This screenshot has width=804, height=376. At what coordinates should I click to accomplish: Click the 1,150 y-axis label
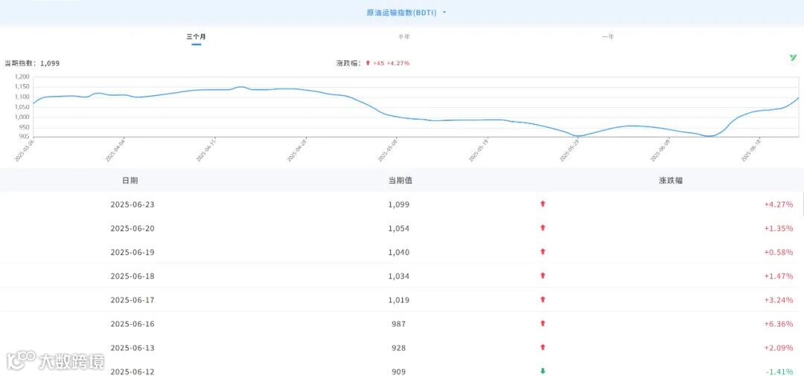[x=22, y=88]
